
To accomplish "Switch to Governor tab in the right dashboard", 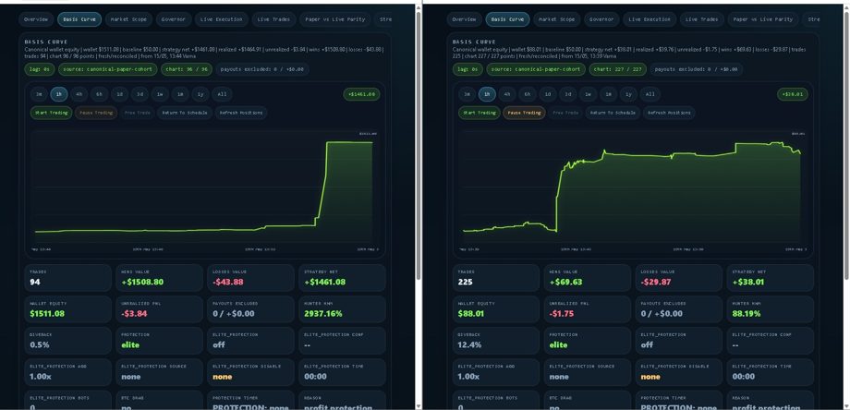I will coord(601,19).
